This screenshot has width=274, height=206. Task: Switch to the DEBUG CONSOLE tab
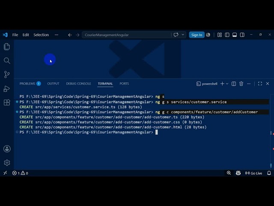pos(78,84)
